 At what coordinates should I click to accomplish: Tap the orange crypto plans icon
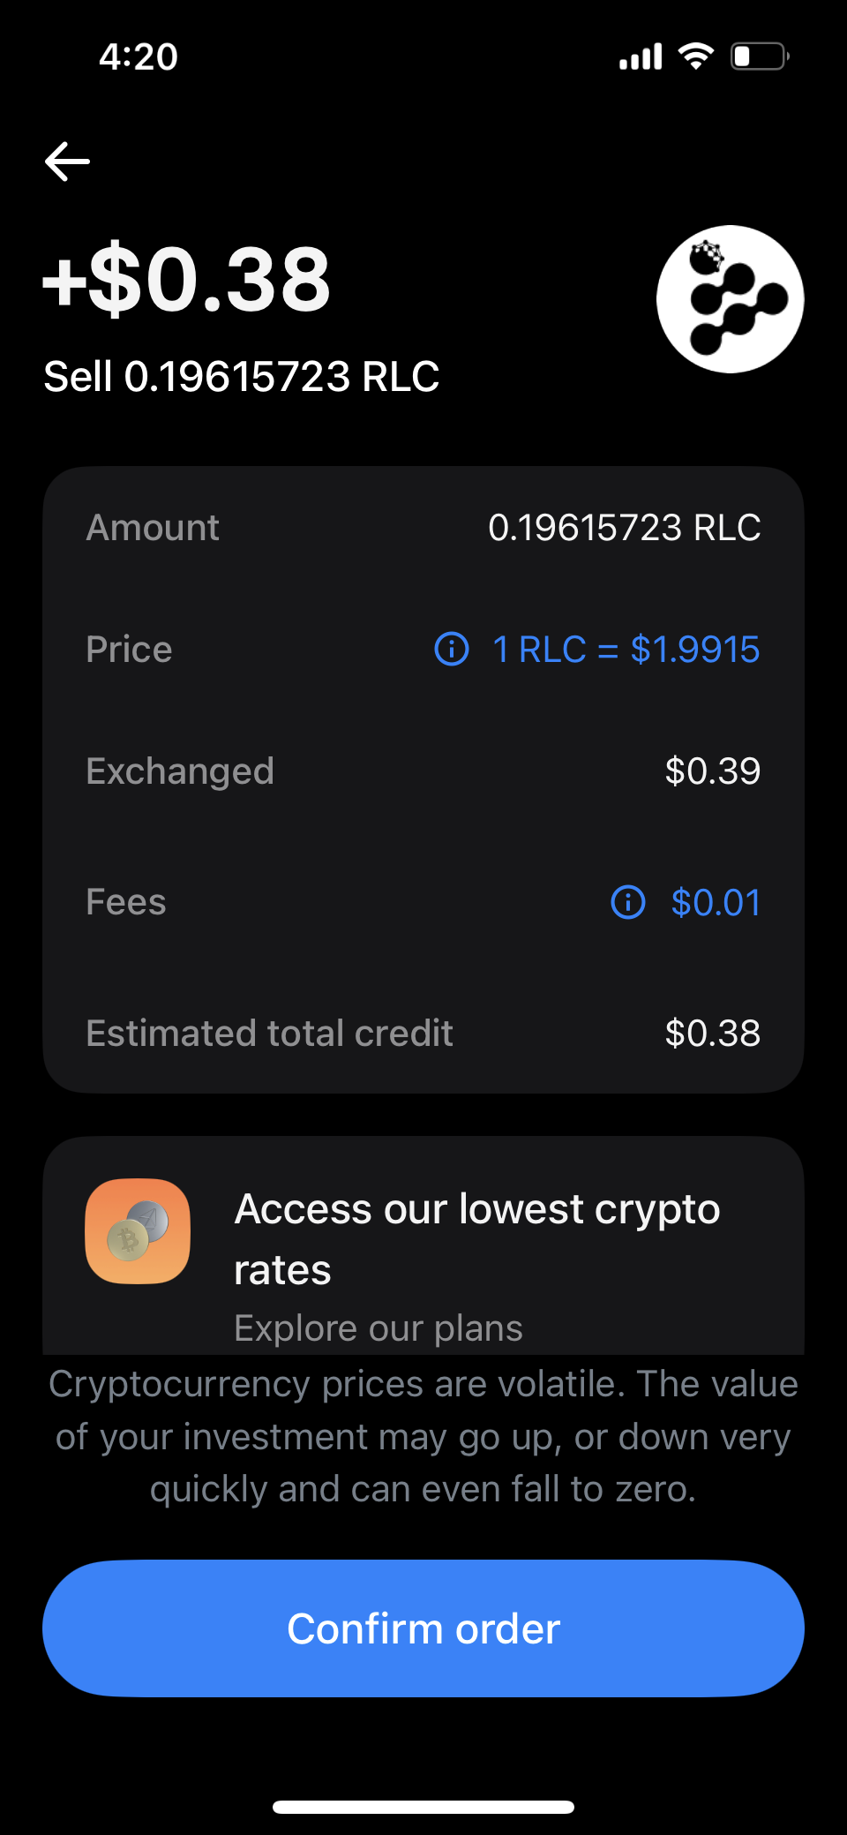point(138,1231)
